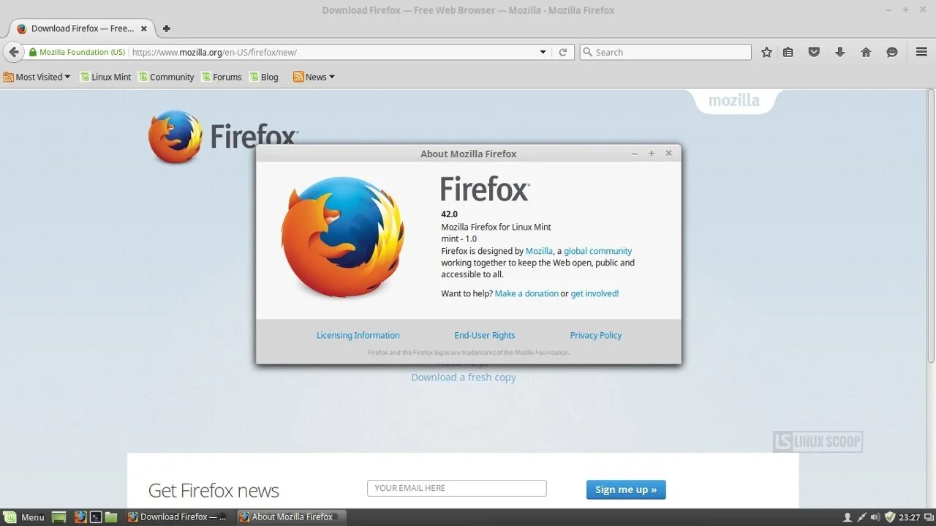
Task: Maximize the About Mozilla Firefox dialog
Action: (x=652, y=154)
